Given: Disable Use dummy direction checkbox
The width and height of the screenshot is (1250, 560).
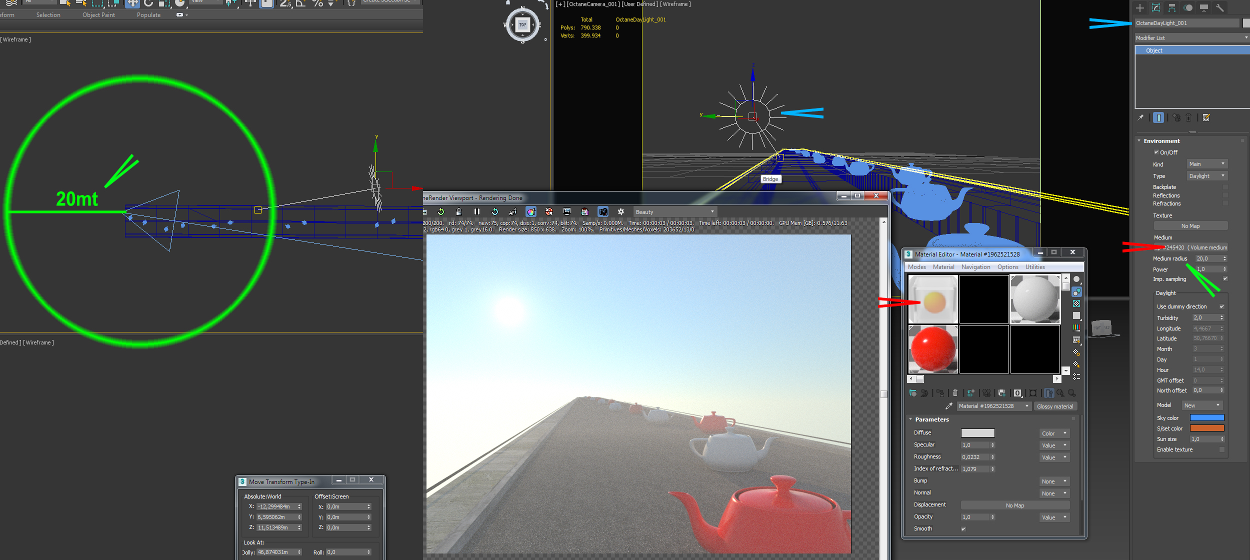Looking at the screenshot, I should point(1221,306).
